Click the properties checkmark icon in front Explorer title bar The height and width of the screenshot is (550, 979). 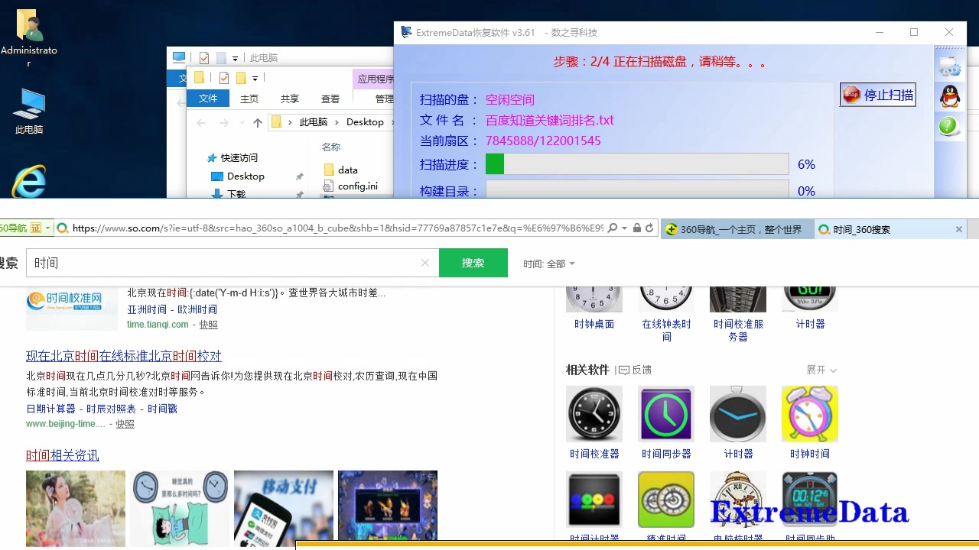[224, 78]
